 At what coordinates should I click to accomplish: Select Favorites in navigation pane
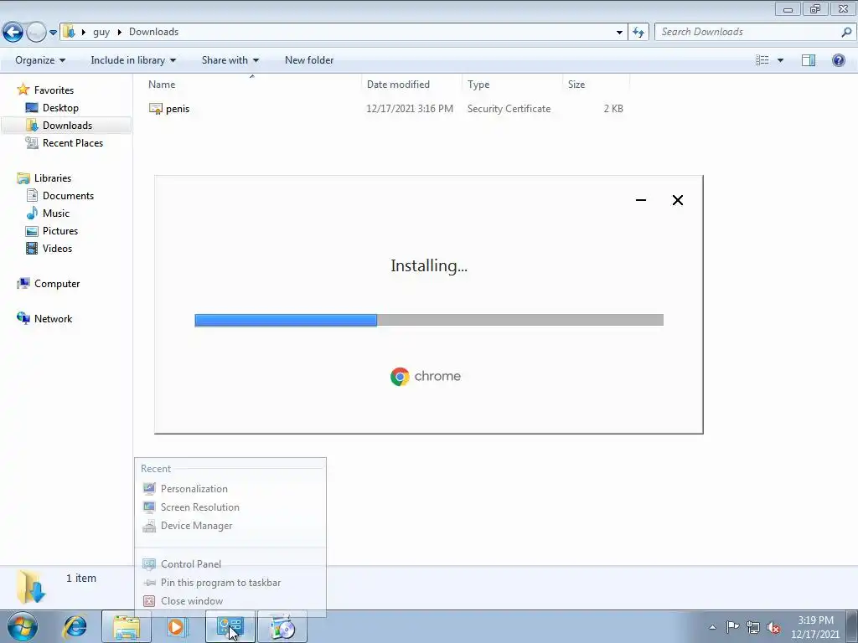54,90
